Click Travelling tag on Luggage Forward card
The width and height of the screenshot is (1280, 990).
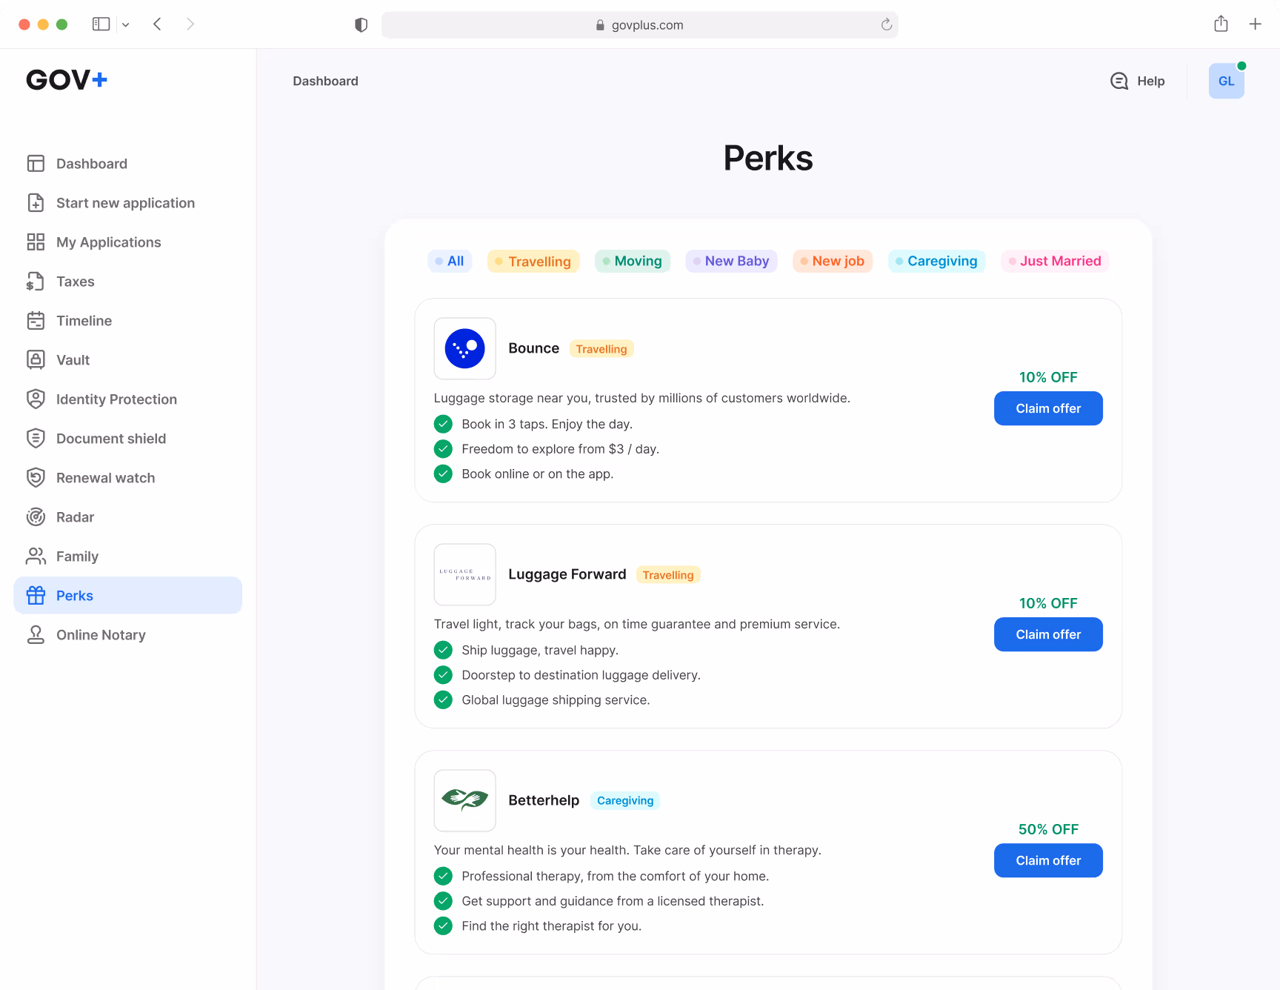668,575
